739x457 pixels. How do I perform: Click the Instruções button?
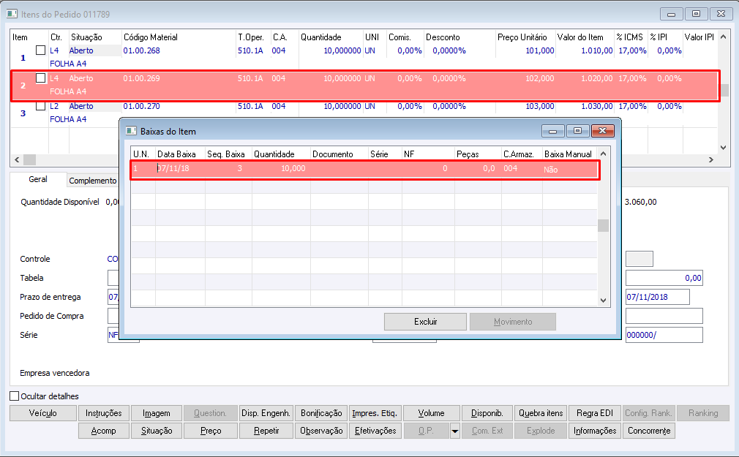(104, 413)
